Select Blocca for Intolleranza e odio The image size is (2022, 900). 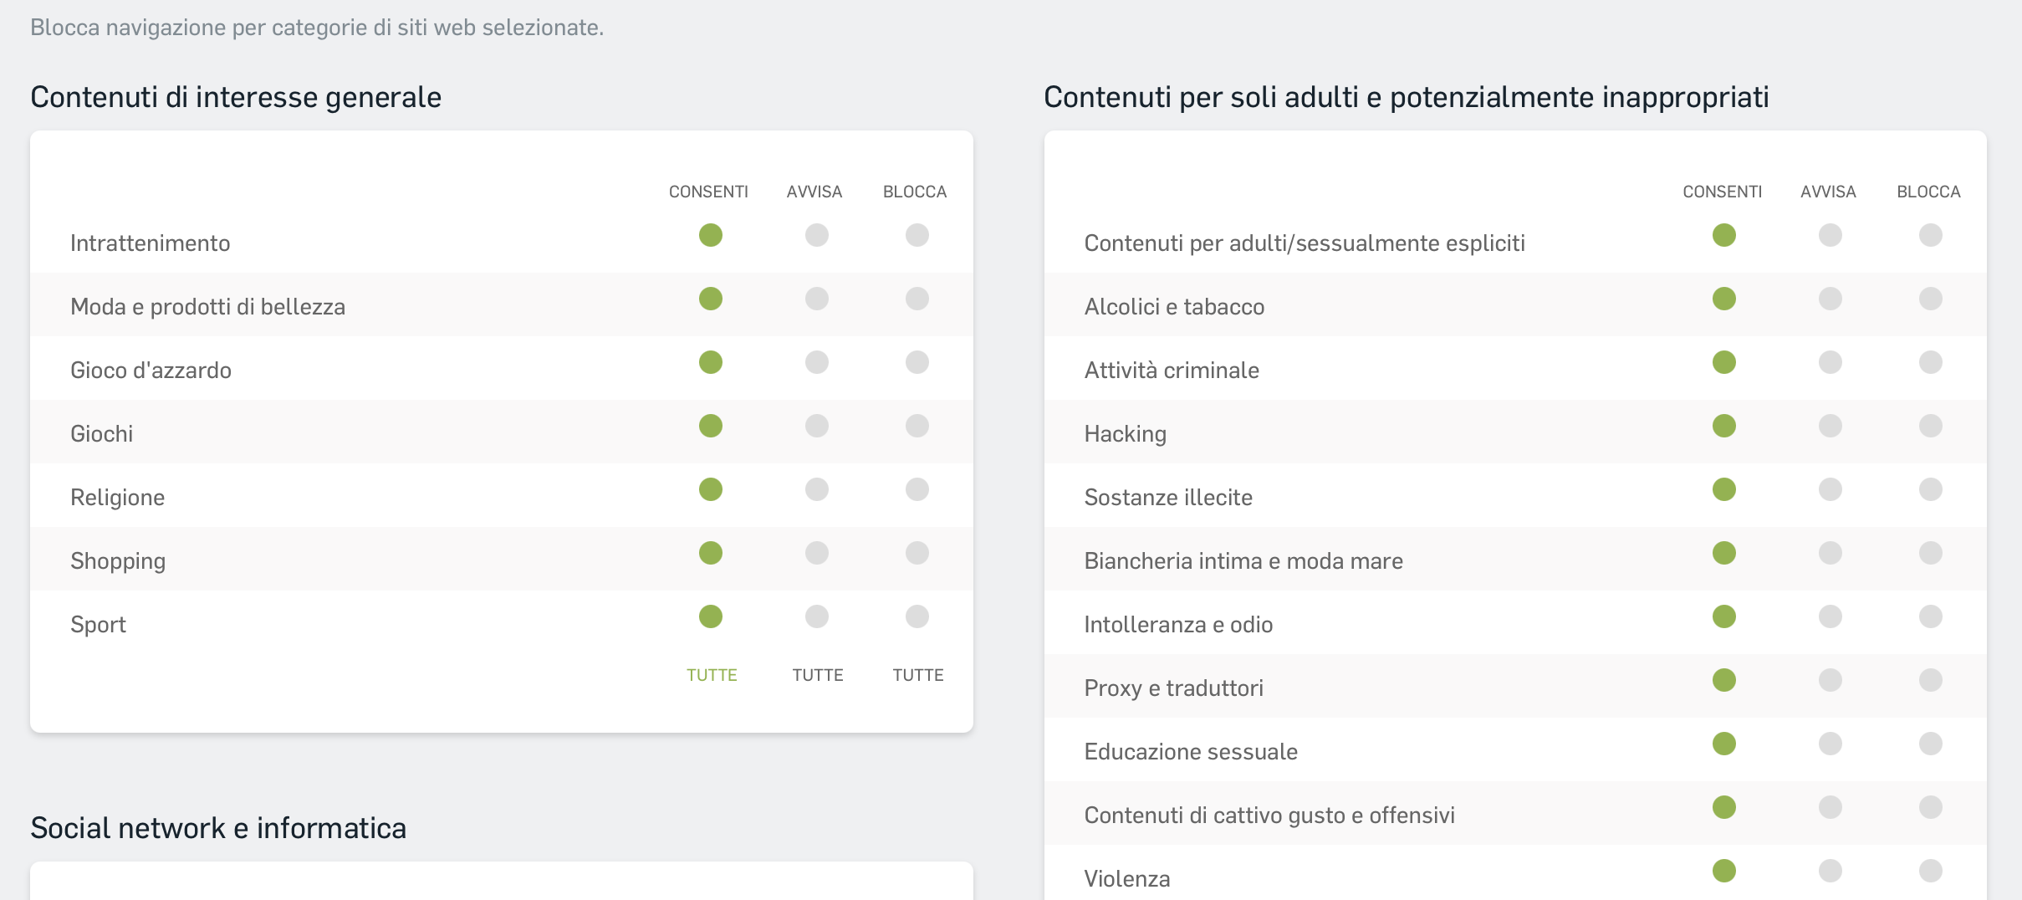[x=1931, y=616]
